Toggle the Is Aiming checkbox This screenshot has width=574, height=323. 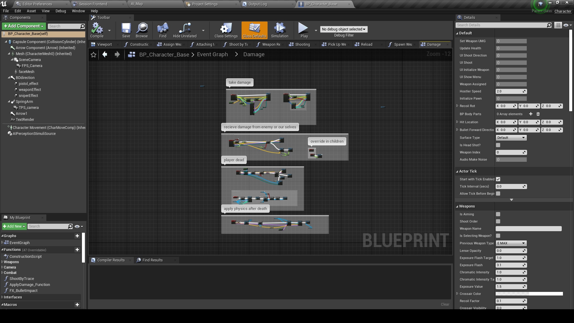(498, 214)
